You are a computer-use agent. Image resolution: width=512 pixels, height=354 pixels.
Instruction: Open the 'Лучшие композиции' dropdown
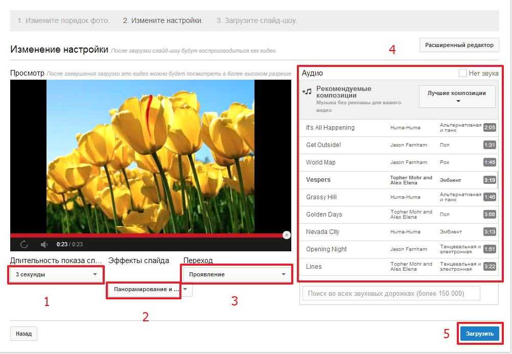pos(457,97)
